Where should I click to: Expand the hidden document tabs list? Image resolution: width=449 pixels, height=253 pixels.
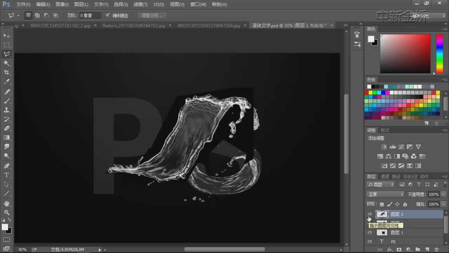(346, 25)
